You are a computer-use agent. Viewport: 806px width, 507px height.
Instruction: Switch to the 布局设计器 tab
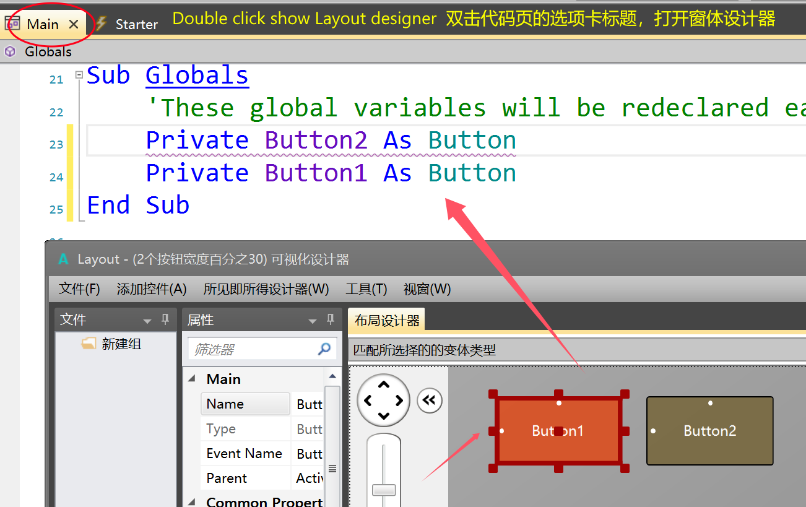pos(387,321)
